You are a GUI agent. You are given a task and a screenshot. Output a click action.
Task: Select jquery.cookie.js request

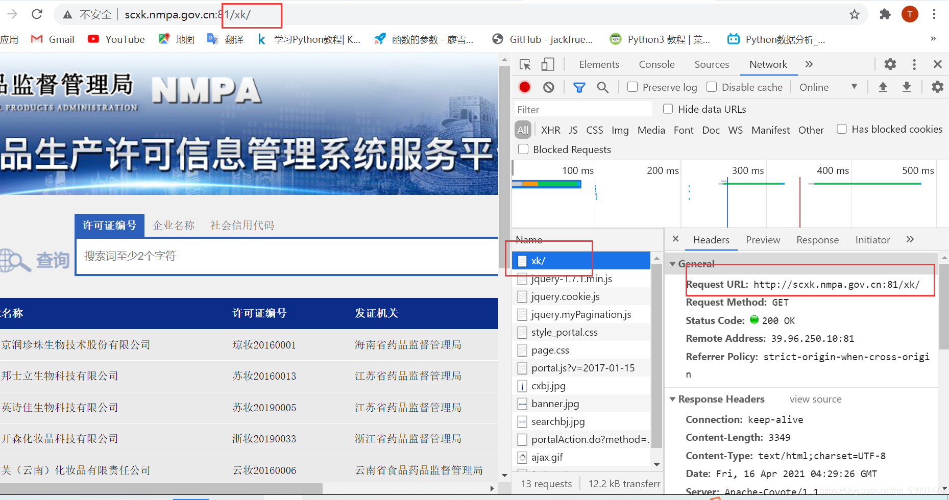(581, 296)
